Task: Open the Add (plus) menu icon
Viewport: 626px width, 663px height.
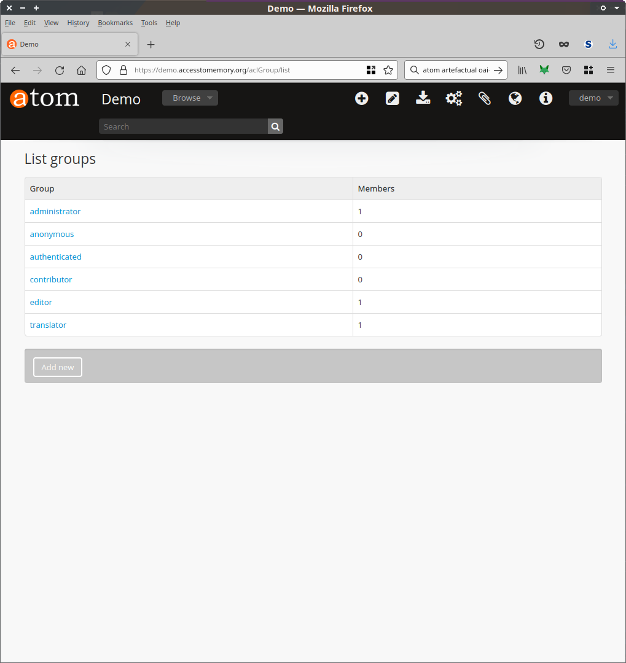Action: 362,98
